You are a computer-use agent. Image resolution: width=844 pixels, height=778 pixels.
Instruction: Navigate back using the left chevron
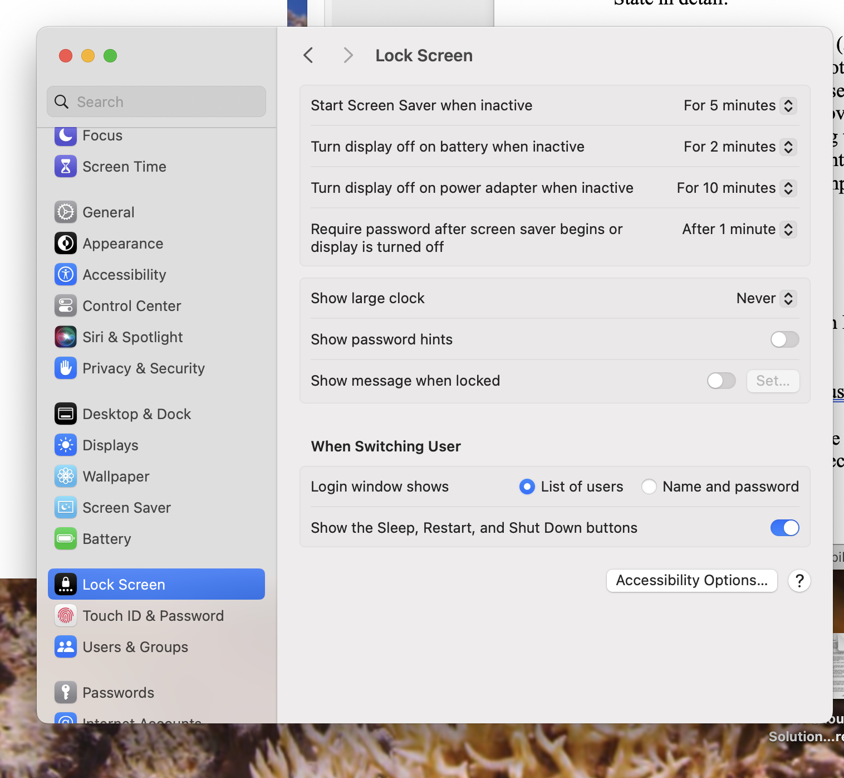click(x=308, y=55)
